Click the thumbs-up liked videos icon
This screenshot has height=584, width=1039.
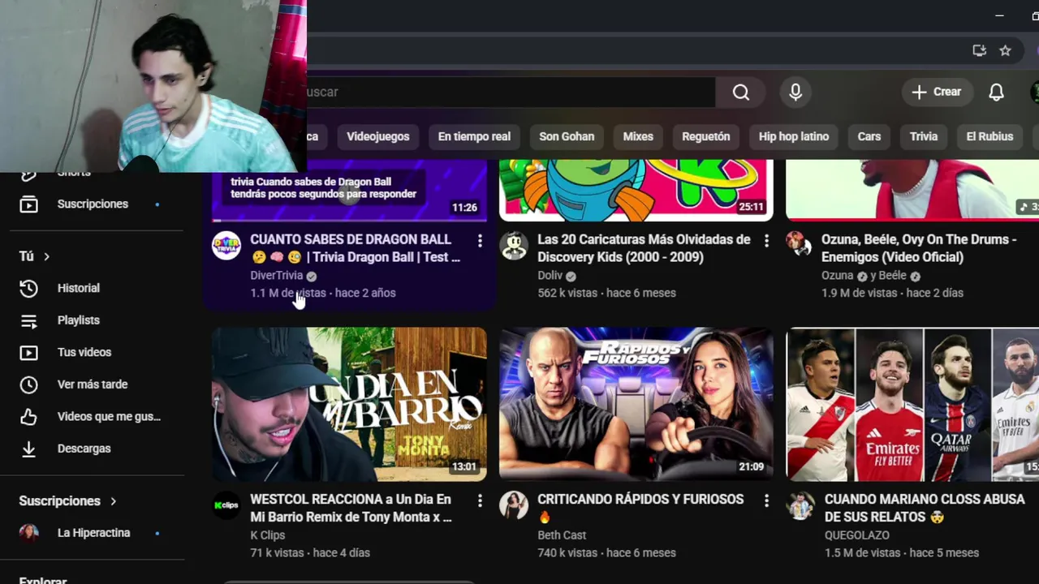tap(28, 416)
